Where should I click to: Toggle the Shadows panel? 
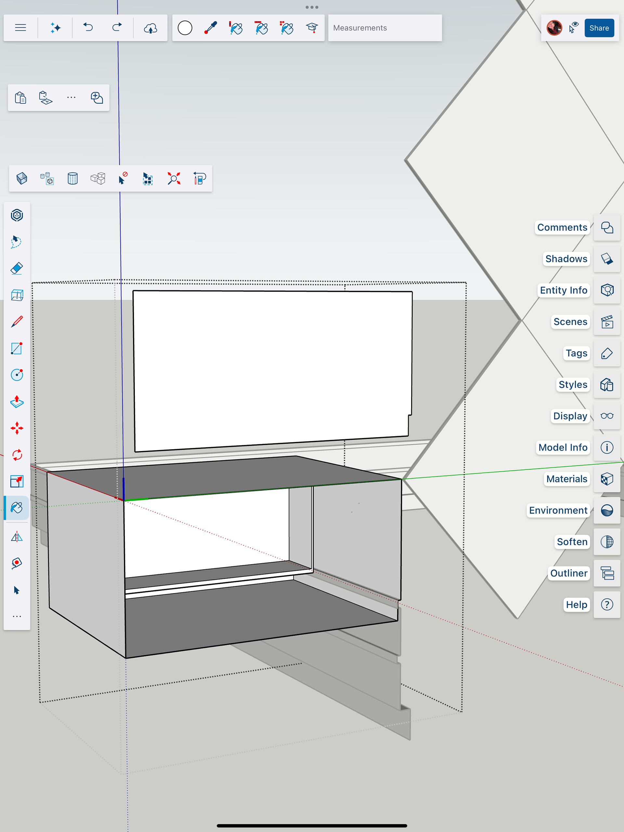tap(607, 259)
